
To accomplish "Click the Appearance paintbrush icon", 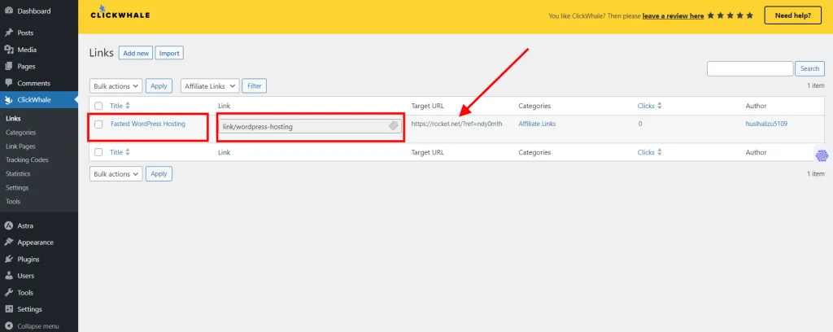I will (8, 242).
